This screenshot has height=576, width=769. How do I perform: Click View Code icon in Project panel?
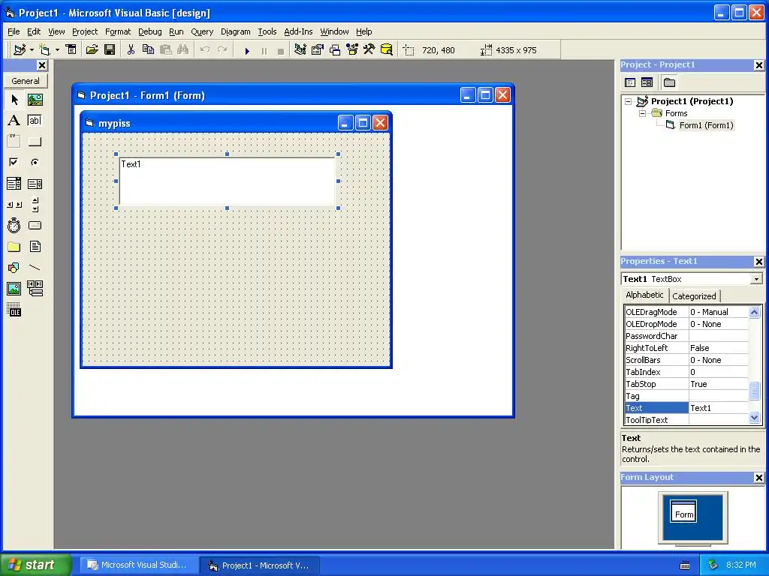(x=630, y=82)
